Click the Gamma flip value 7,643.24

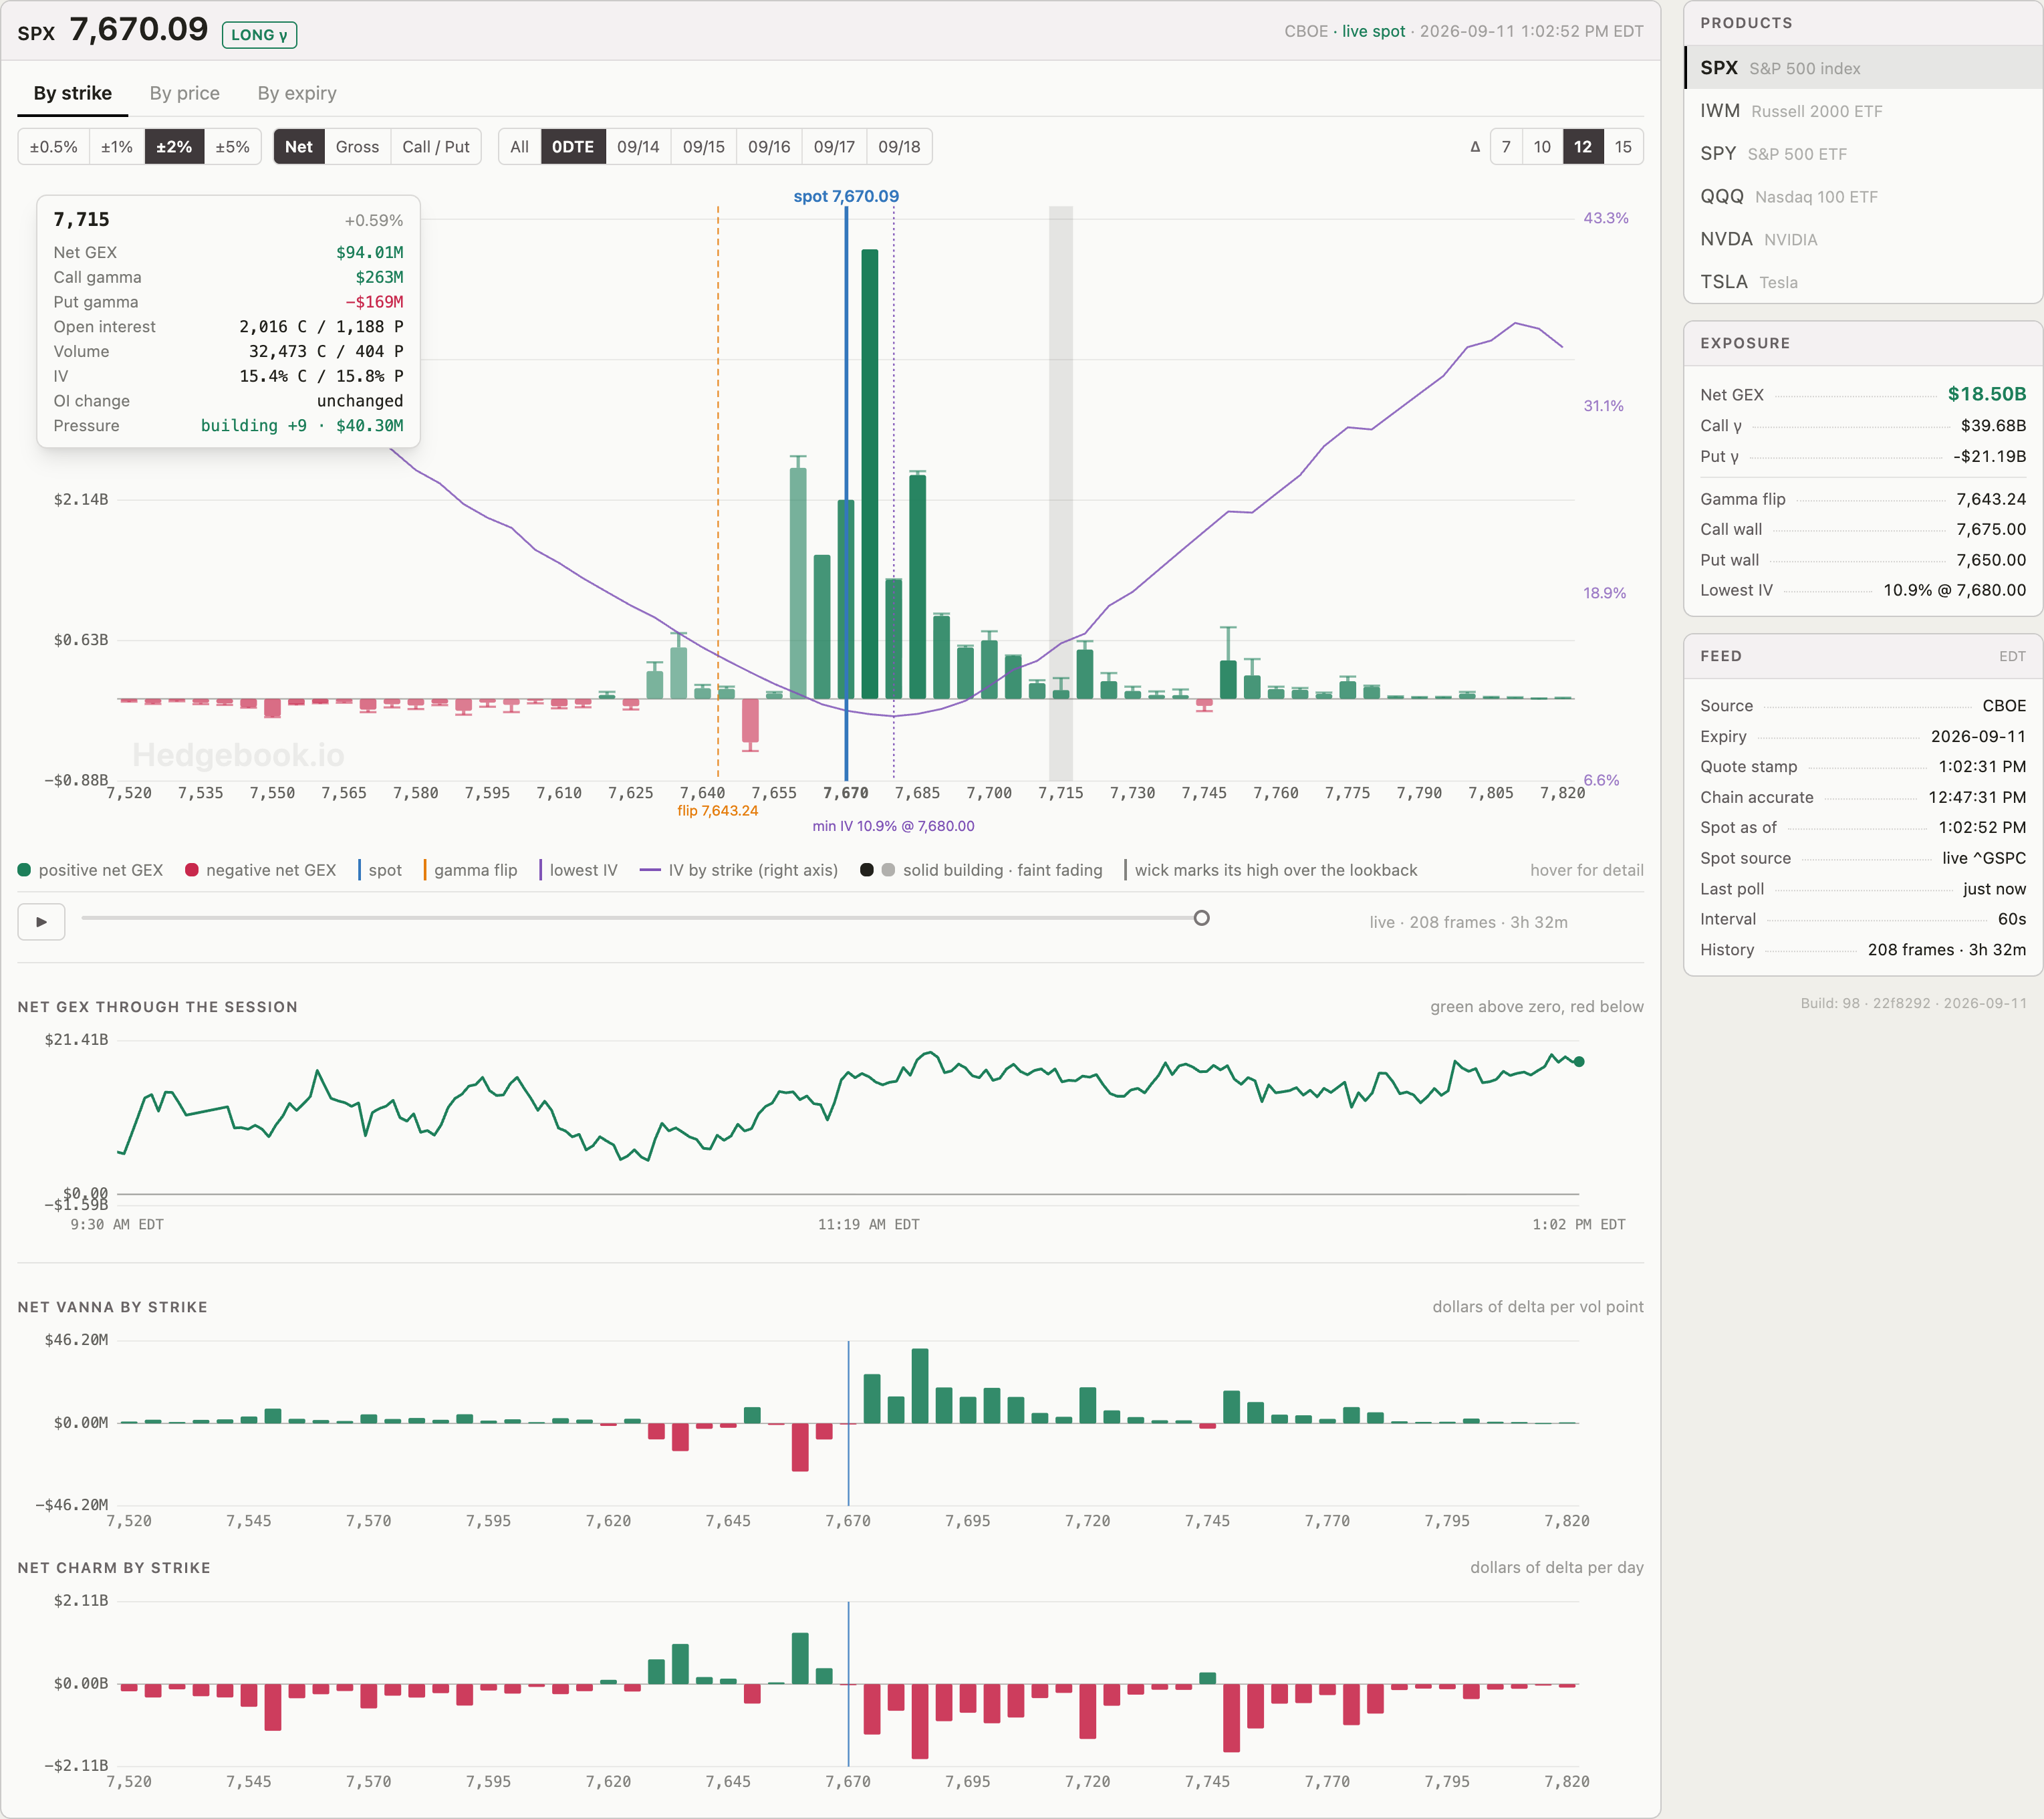pyautogui.click(x=1991, y=499)
